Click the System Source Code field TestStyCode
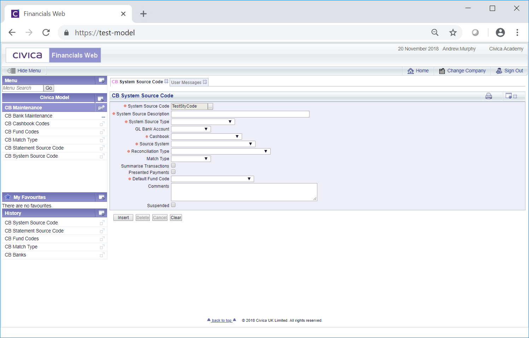 (189, 106)
